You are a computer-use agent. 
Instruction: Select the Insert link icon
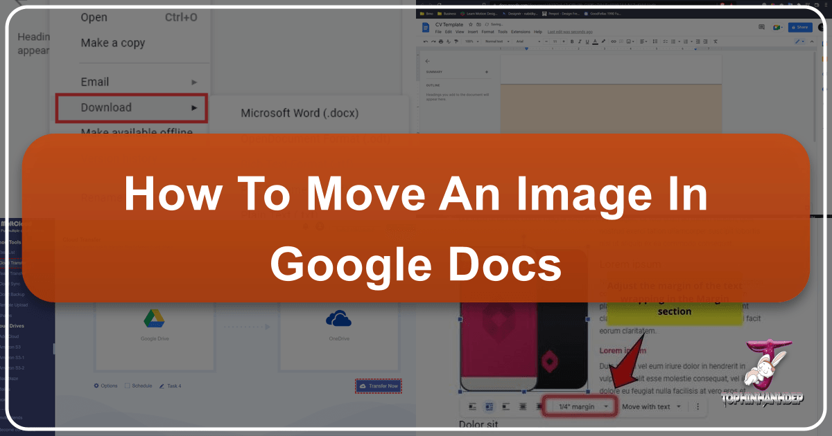[x=613, y=41]
